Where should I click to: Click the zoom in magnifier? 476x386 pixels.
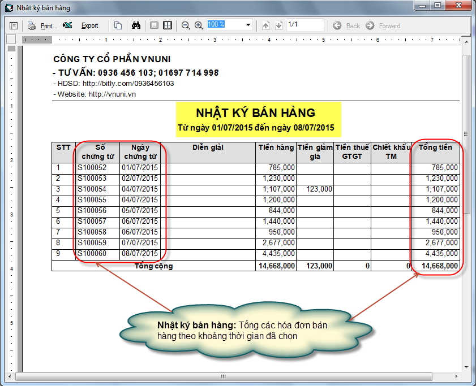pyautogui.click(x=199, y=25)
